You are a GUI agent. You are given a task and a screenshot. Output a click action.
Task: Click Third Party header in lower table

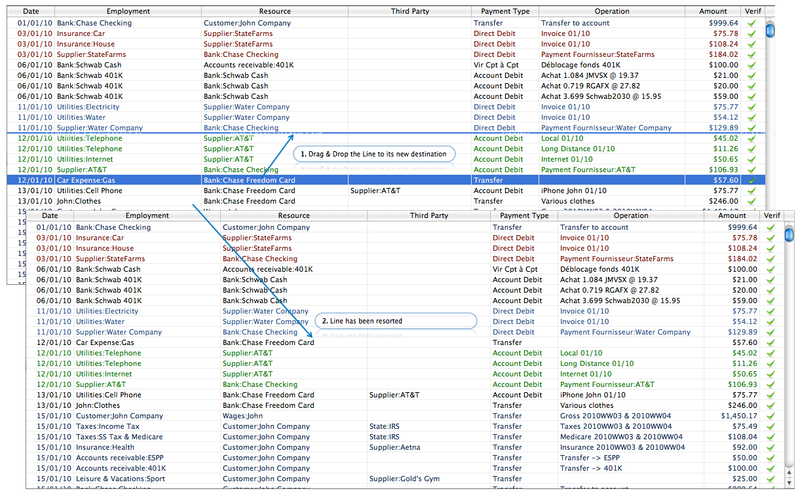tap(429, 215)
